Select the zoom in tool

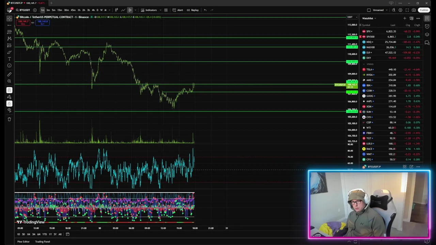[9, 81]
